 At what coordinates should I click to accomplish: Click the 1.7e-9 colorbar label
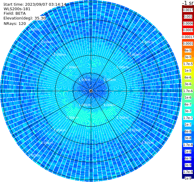coord(188,172)
